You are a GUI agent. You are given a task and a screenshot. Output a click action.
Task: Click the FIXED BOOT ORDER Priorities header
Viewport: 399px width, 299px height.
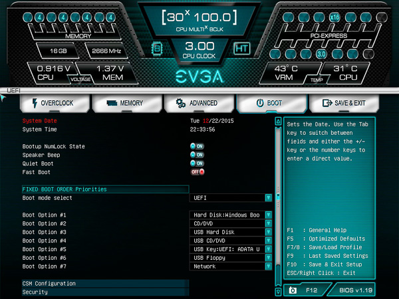(x=105, y=189)
